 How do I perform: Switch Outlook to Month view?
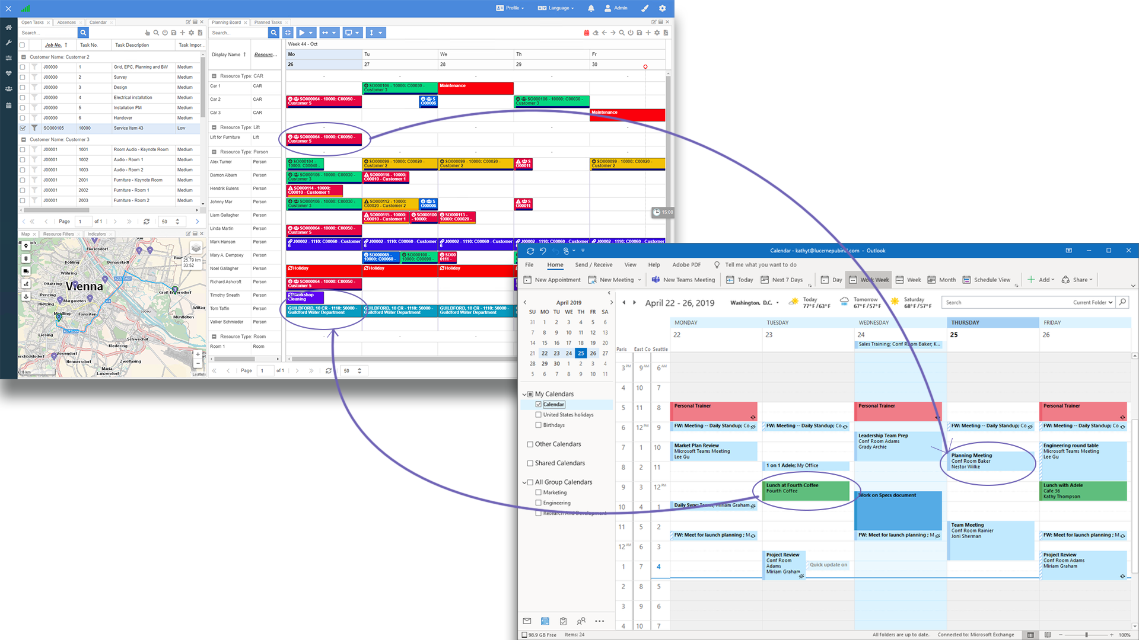(941, 280)
